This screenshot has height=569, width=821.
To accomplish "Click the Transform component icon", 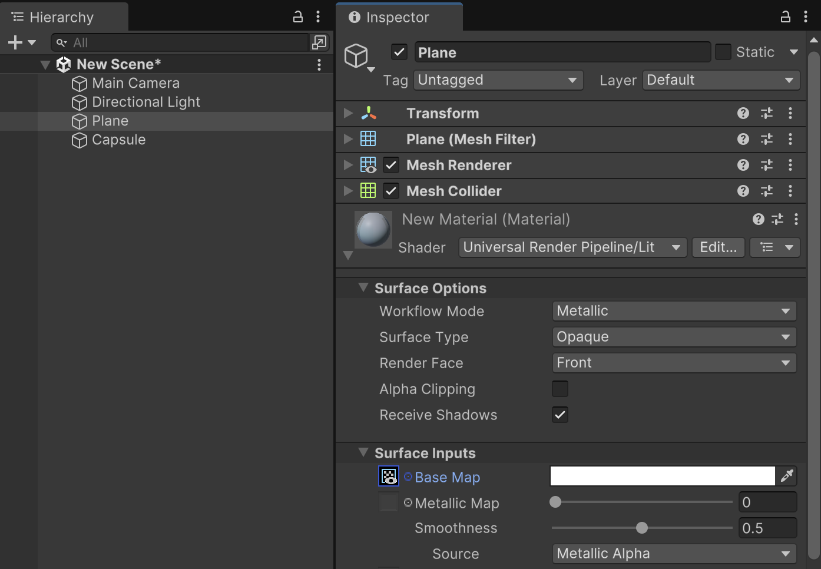I will [369, 113].
